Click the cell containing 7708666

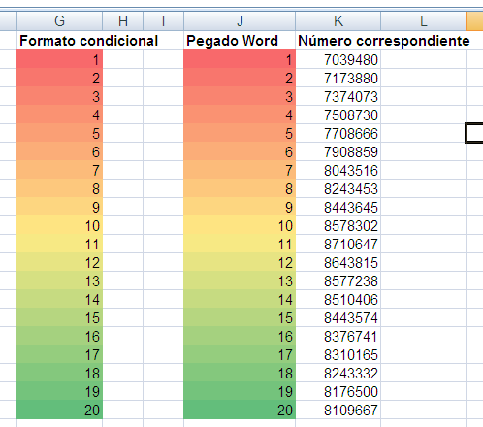click(338, 133)
